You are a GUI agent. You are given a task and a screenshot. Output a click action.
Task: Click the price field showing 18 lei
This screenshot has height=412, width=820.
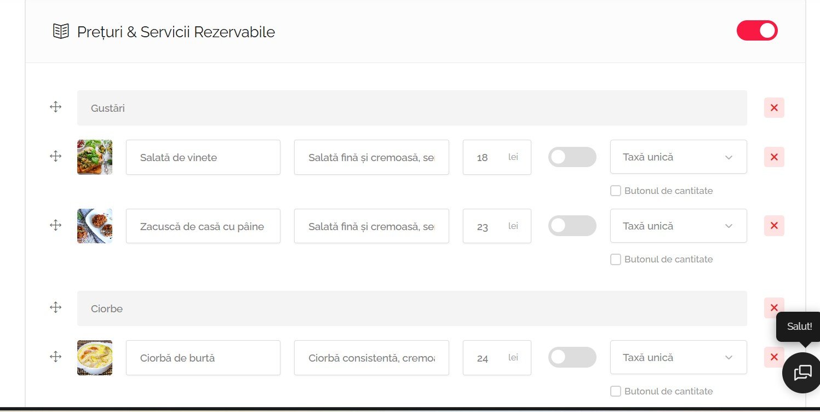(x=496, y=157)
